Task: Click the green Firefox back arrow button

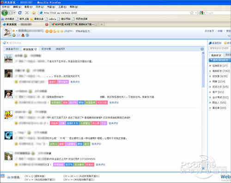Action: [5, 13]
